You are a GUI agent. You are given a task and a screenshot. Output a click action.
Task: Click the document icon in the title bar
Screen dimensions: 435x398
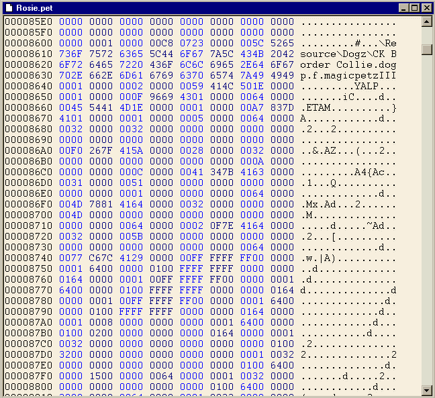coord(9,7)
